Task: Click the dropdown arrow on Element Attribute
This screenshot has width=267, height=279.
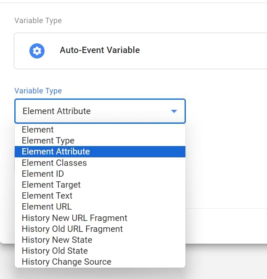Action: pos(174,111)
